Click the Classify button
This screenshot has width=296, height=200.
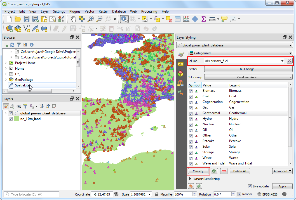click(x=198, y=171)
